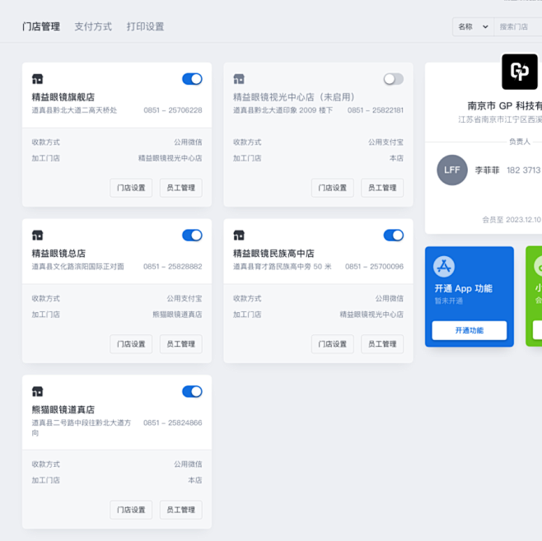Enable the 精益眼镜视光中心店 store toggle

click(393, 79)
